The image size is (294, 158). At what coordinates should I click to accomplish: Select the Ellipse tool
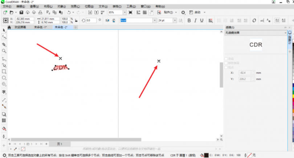coord(4,78)
